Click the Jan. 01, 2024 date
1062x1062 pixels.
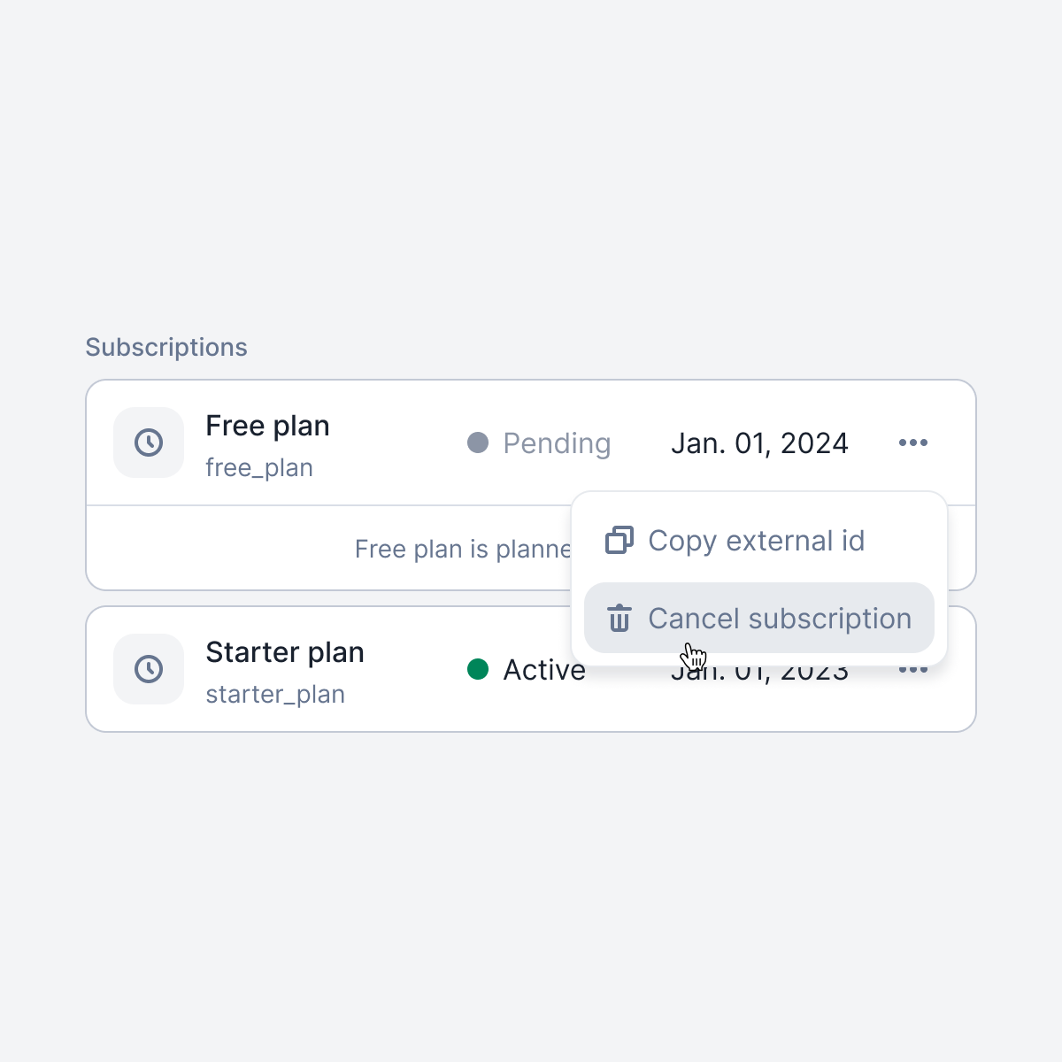(x=759, y=443)
